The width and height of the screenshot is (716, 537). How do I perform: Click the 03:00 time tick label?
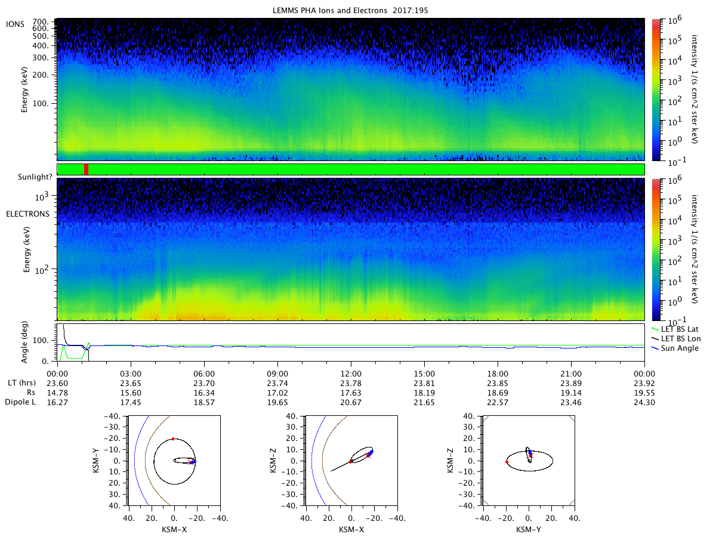point(131,373)
